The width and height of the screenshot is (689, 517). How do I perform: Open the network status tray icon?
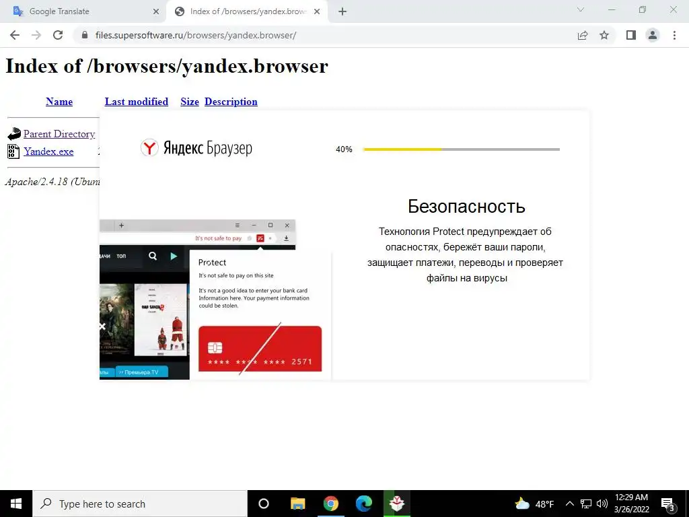[x=586, y=504]
